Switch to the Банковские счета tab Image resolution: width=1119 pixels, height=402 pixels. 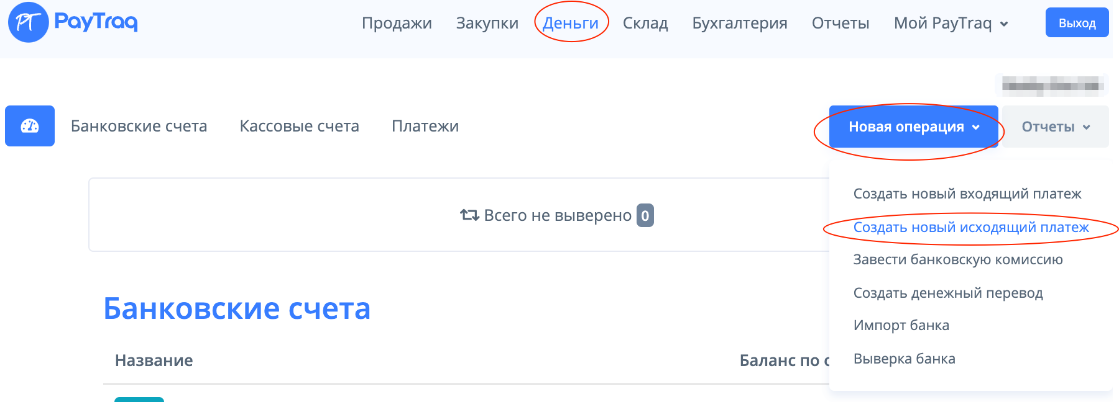tap(139, 126)
